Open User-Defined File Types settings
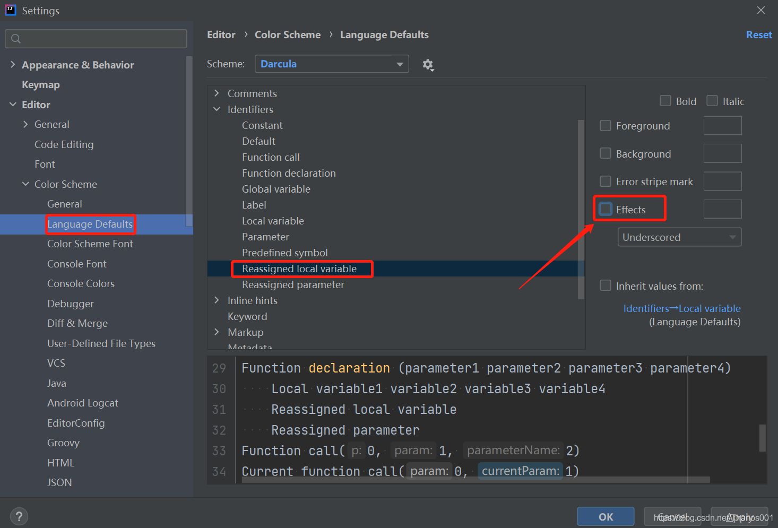The width and height of the screenshot is (778, 528). coord(101,343)
